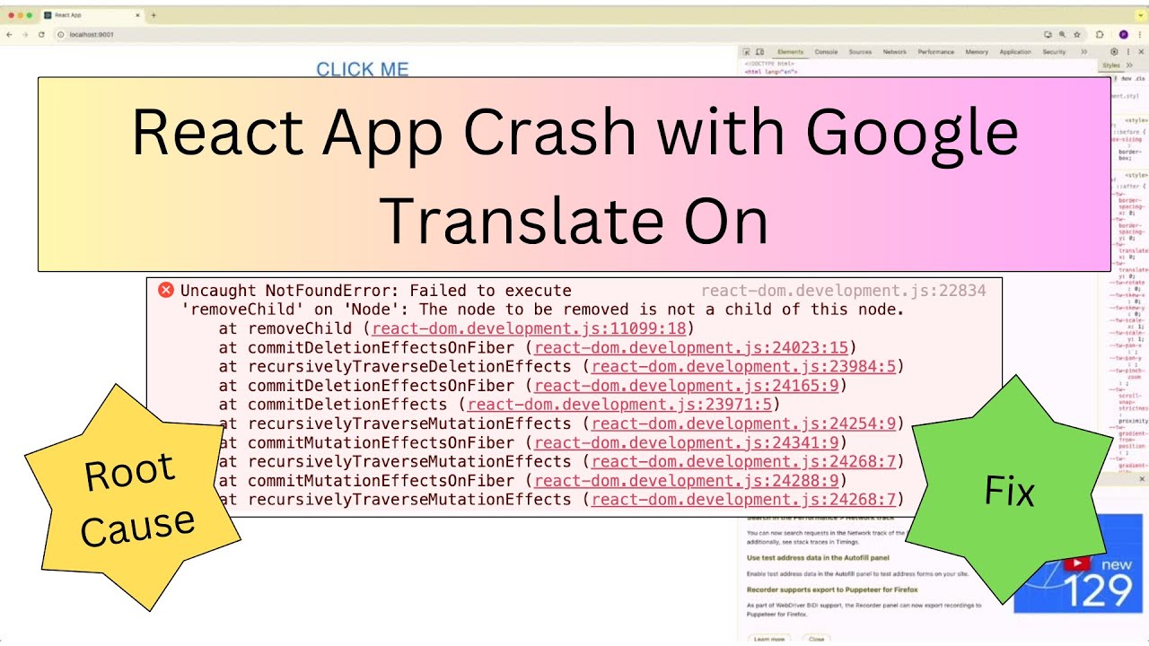The height and width of the screenshot is (646, 1149).
Task: Close the DevTools panel
Action: pos(1140,52)
